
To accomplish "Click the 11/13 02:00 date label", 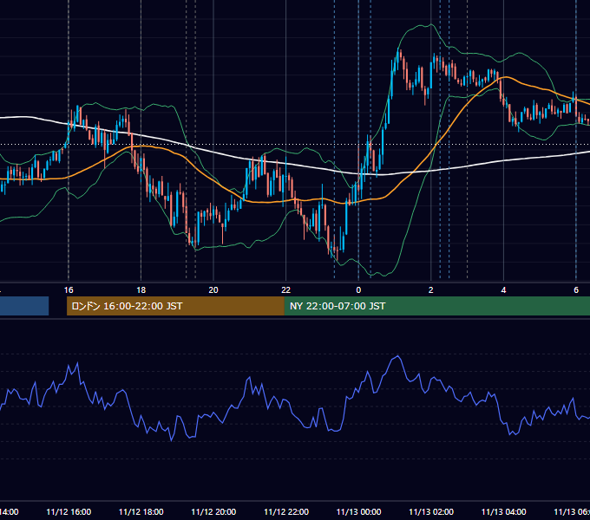I will point(431,511).
